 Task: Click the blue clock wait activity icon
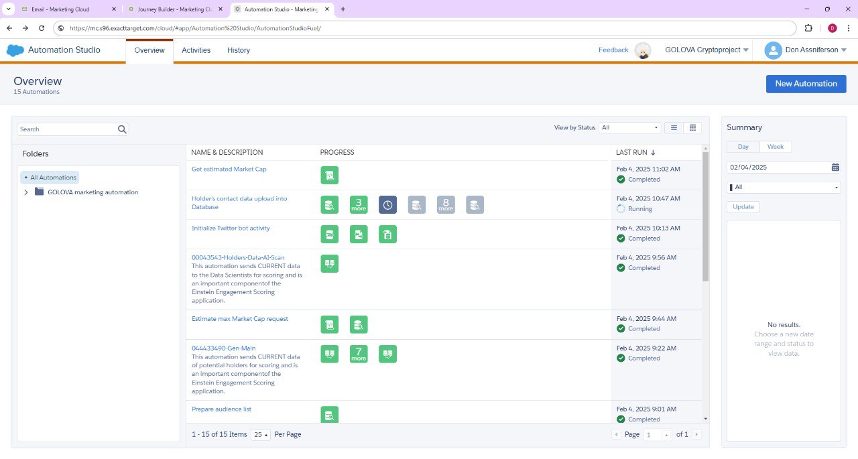pos(387,205)
